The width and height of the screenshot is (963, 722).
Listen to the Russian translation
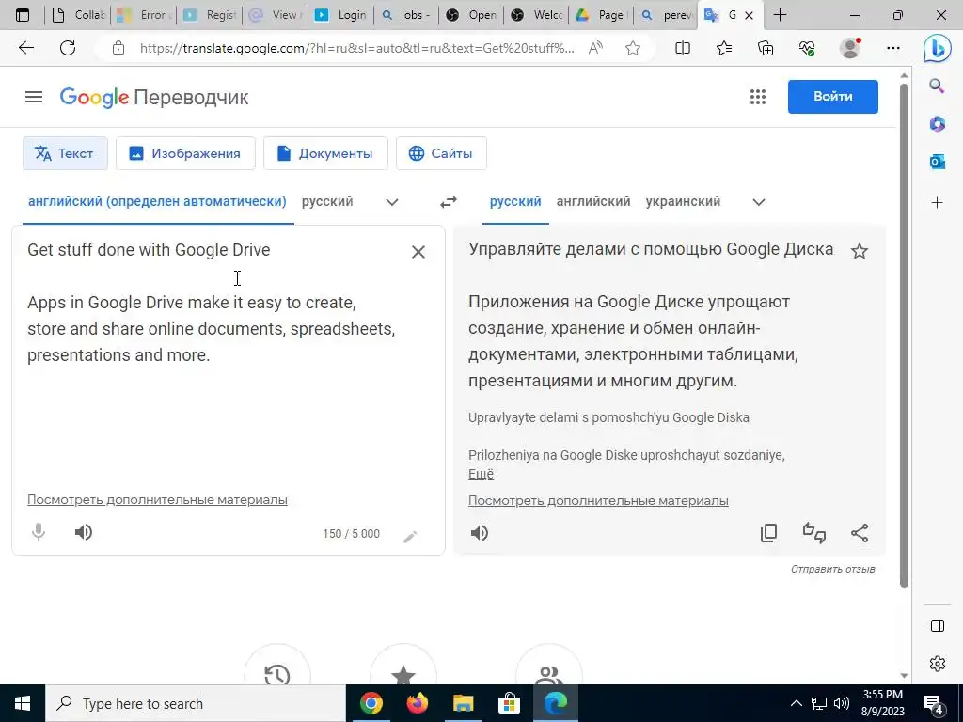pos(479,533)
